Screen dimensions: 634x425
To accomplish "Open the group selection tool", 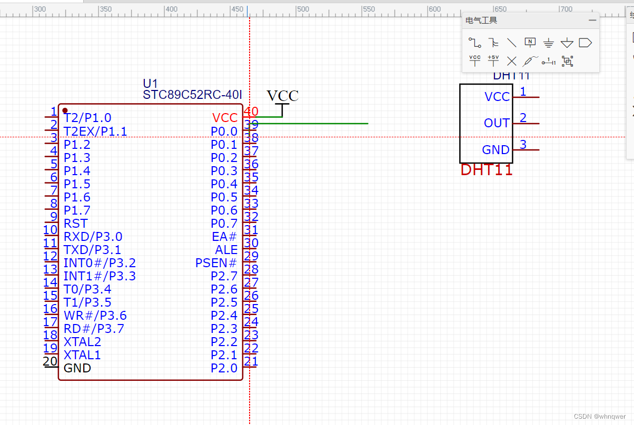I will click(x=567, y=62).
